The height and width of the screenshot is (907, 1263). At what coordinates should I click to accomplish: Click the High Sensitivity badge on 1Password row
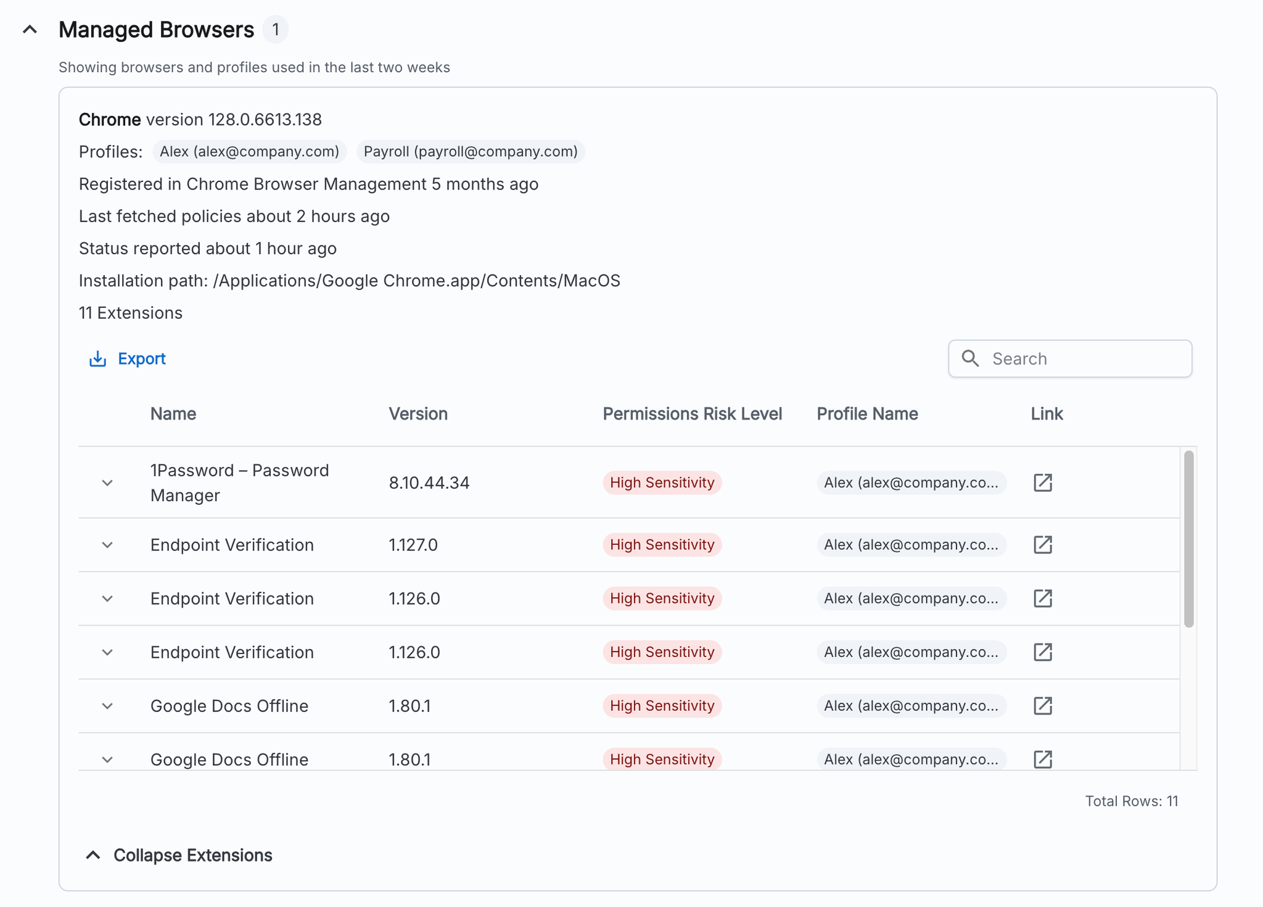[662, 482]
